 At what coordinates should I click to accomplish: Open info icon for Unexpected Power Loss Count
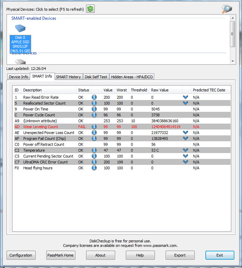[x=94, y=133]
